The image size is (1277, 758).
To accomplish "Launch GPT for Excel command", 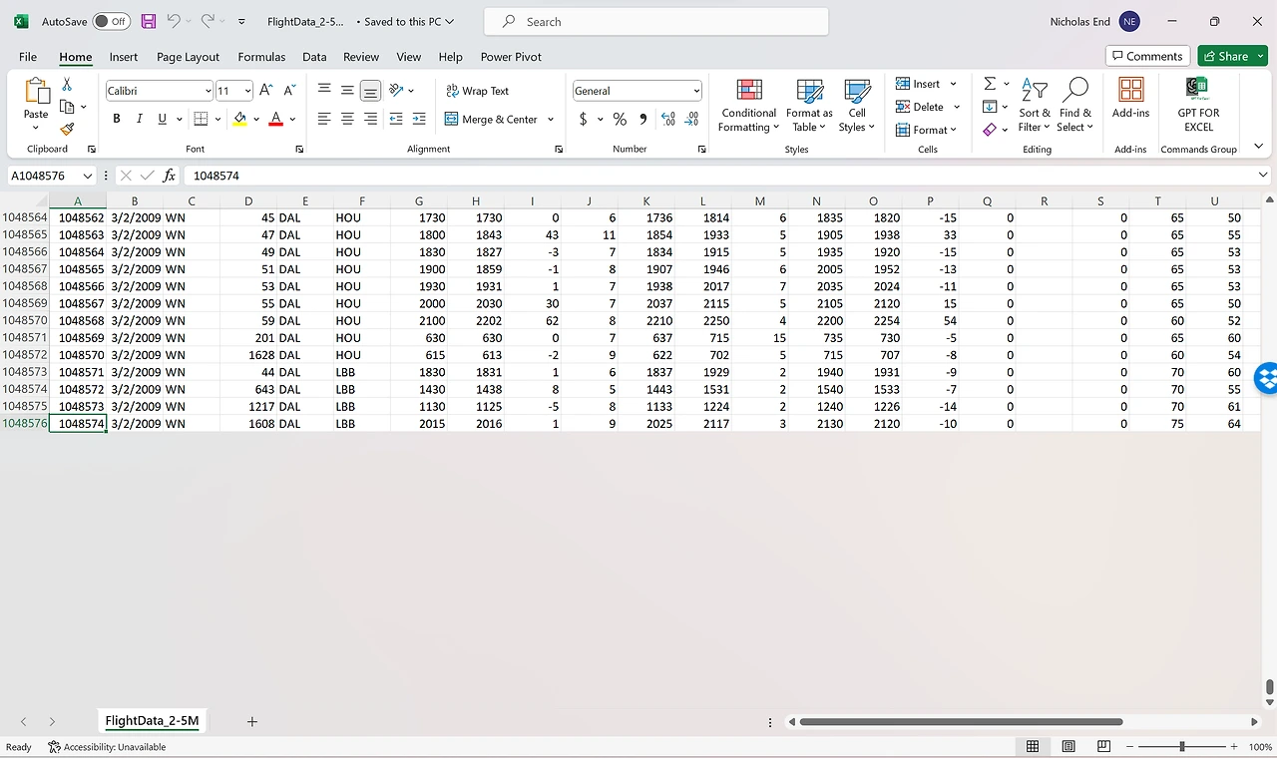I will coord(1198,104).
